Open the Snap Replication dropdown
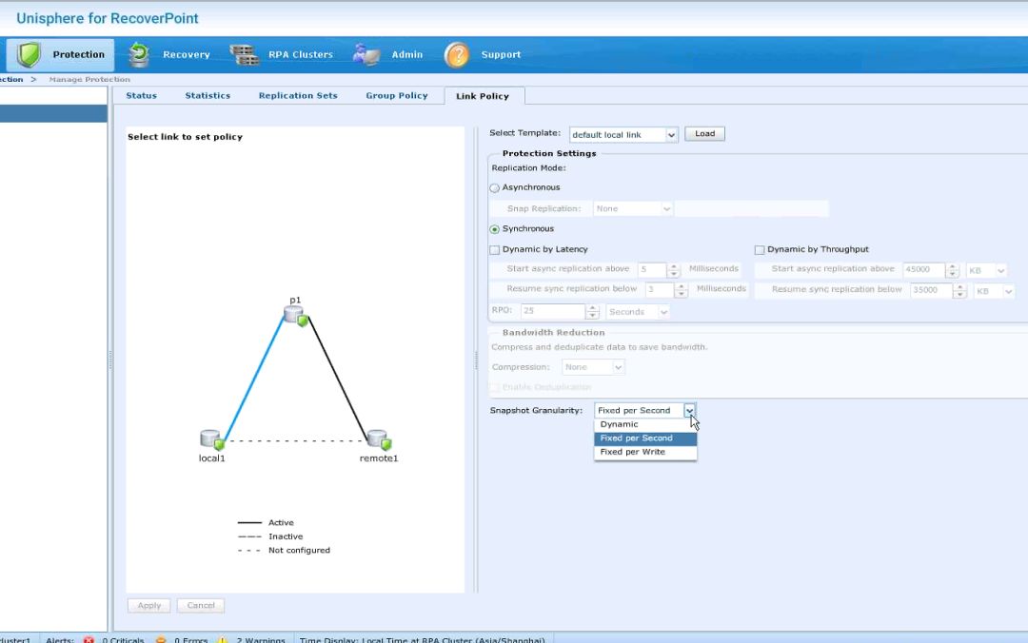 tap(633, 208)
